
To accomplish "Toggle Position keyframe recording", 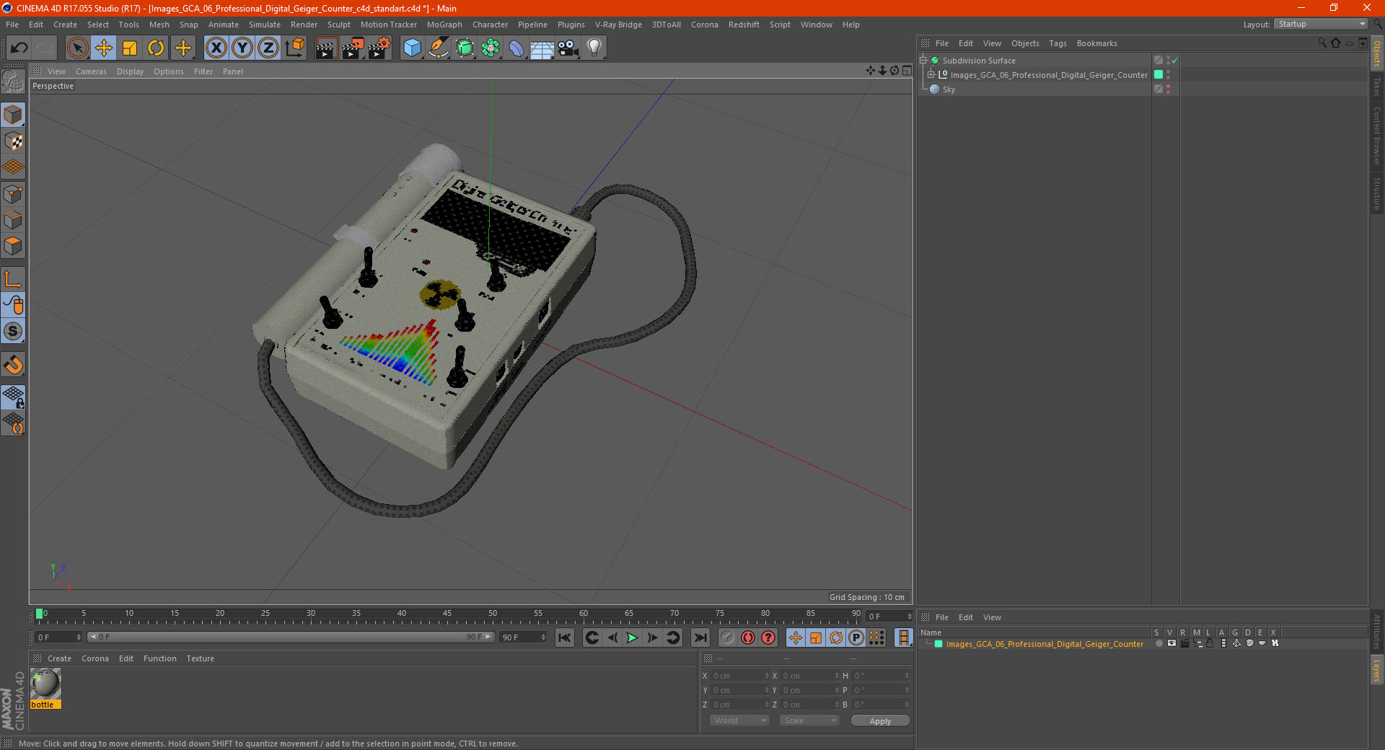I will tap(795, 637).
